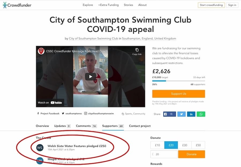Share via WhatsApp icon
Screen dimensions: 241x167
(x=201, y=114)
